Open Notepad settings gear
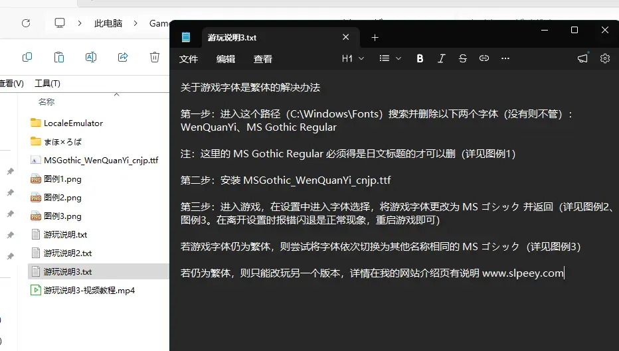 click(605, 58)
